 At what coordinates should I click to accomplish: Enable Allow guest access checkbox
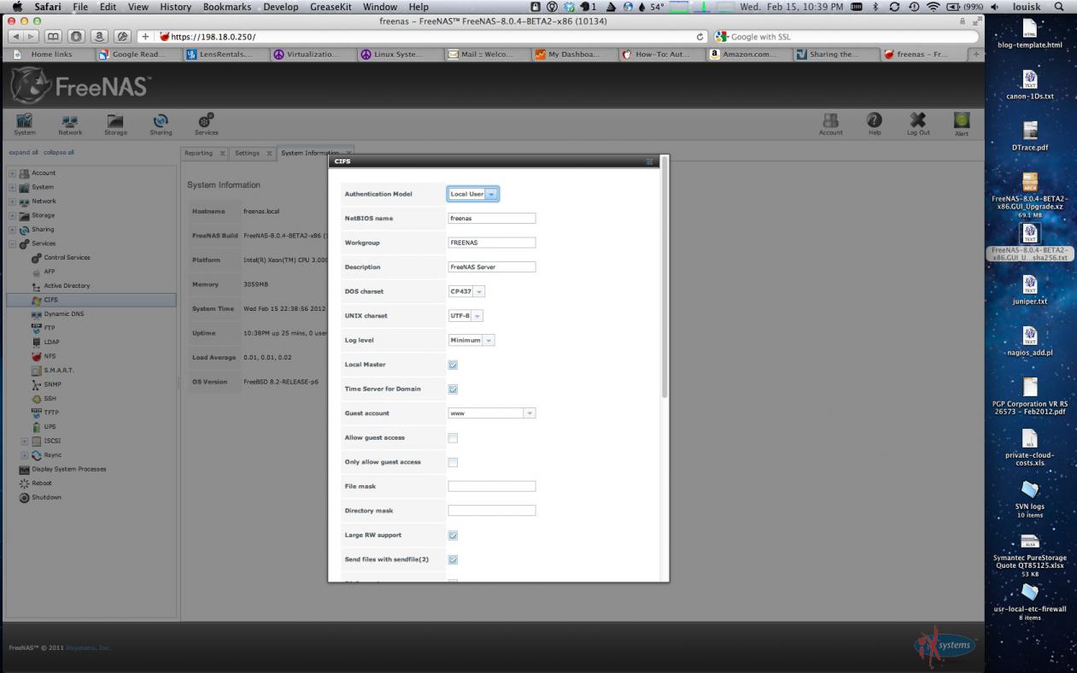(x=453, y=437)
